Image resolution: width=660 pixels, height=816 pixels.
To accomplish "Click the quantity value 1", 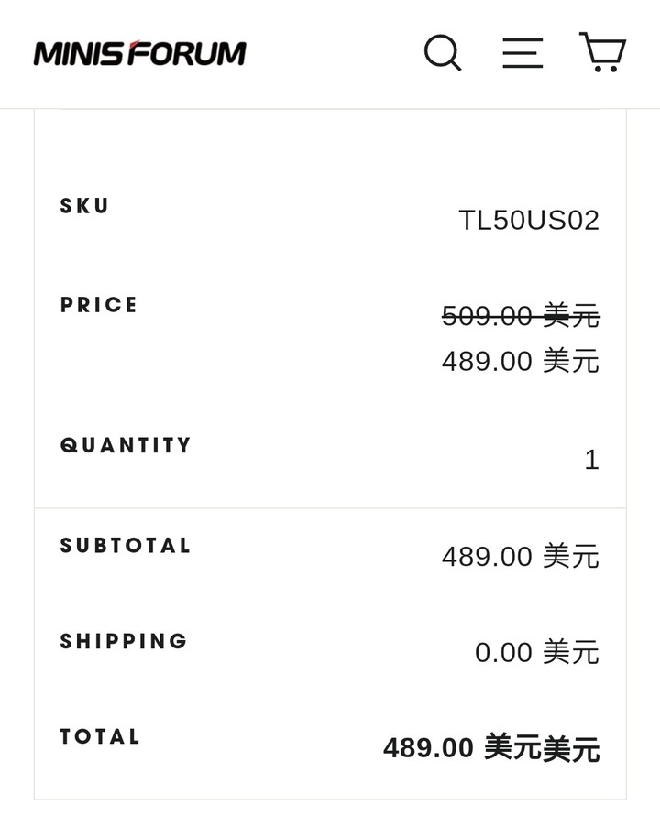I will pyautogui.click(x=592, y=460).
